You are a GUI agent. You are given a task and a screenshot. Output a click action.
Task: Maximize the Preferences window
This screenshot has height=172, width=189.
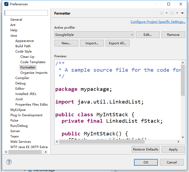tap(169, 4)
